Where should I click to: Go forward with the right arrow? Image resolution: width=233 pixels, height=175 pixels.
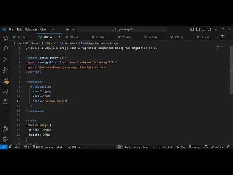[x=73, y=29]
